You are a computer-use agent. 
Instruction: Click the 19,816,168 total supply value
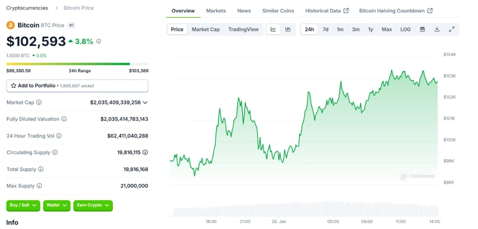(x=136, y=169)
